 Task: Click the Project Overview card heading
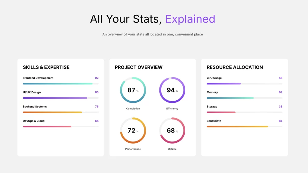(138, 67)
